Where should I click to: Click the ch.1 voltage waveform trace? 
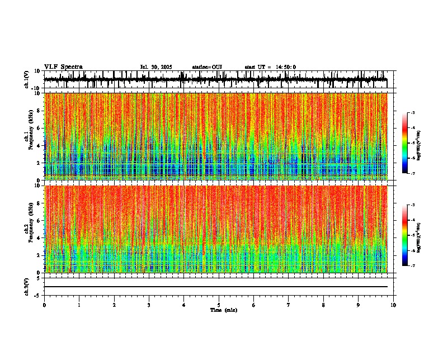coord(216,79)
